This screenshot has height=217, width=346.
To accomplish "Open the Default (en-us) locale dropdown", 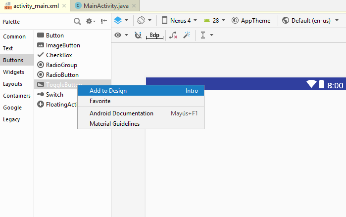I will 310,21.
